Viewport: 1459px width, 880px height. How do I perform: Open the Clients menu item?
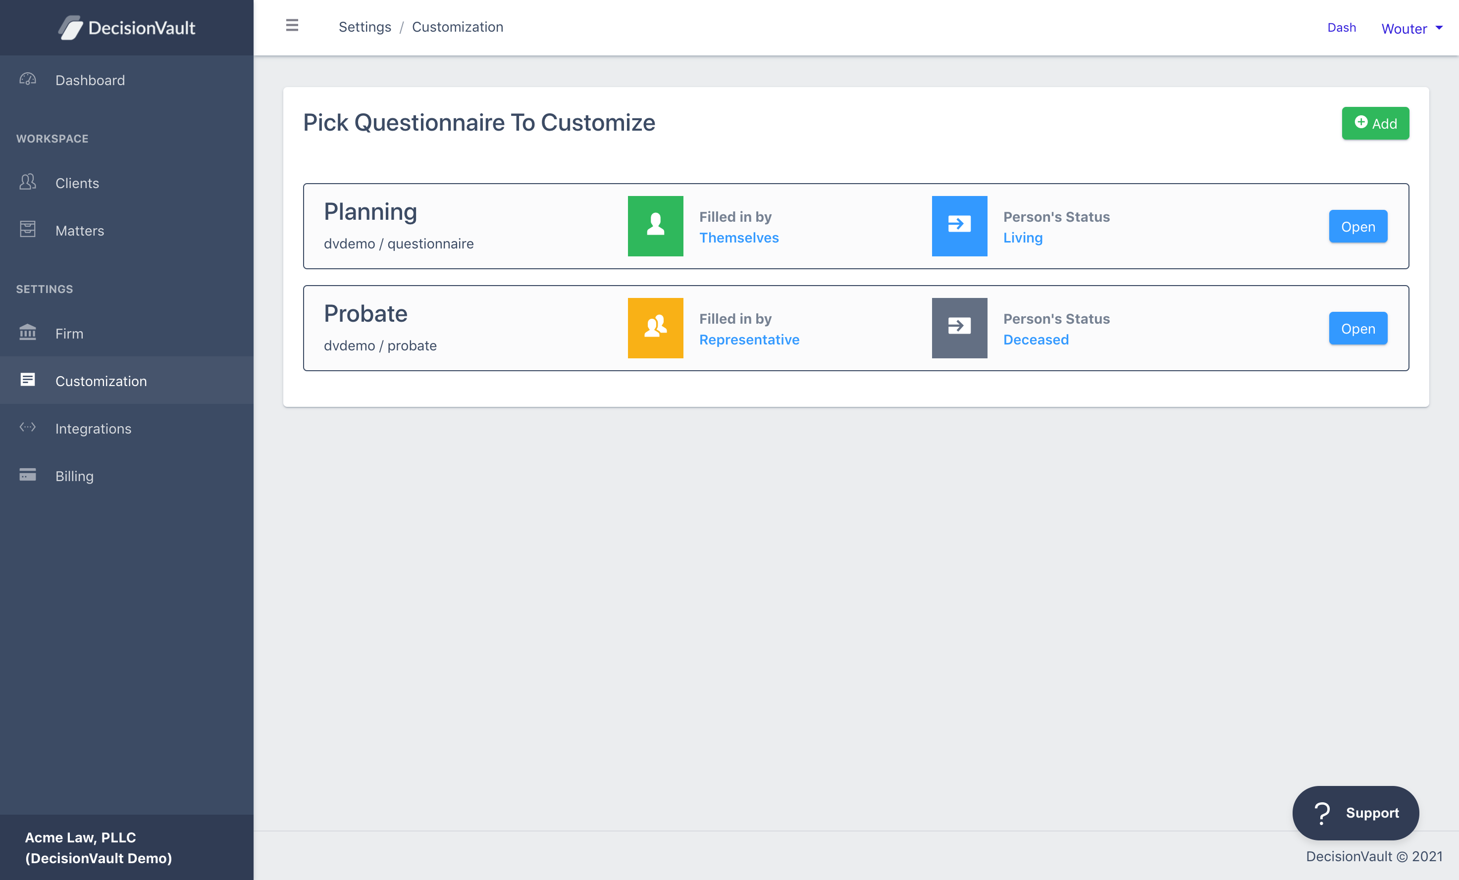point(77,183)
